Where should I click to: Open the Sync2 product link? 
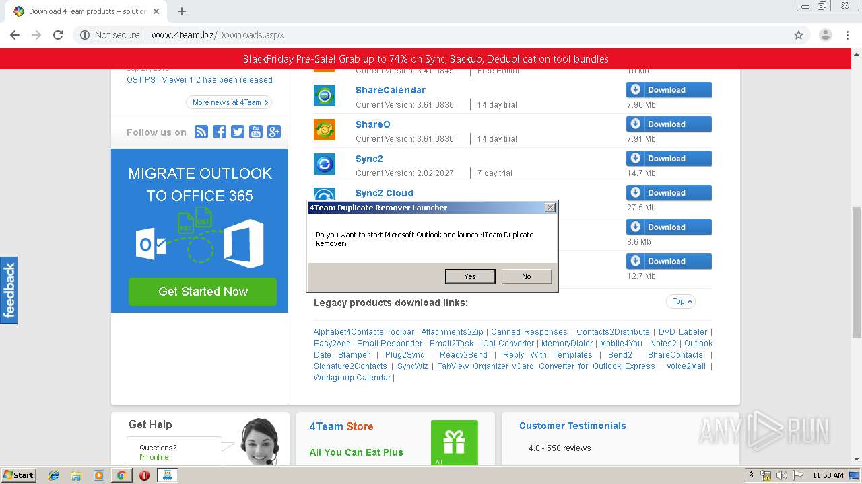point(369,159)
